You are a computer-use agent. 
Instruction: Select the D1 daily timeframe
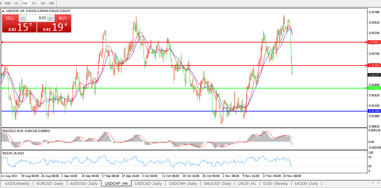(34, 3)
